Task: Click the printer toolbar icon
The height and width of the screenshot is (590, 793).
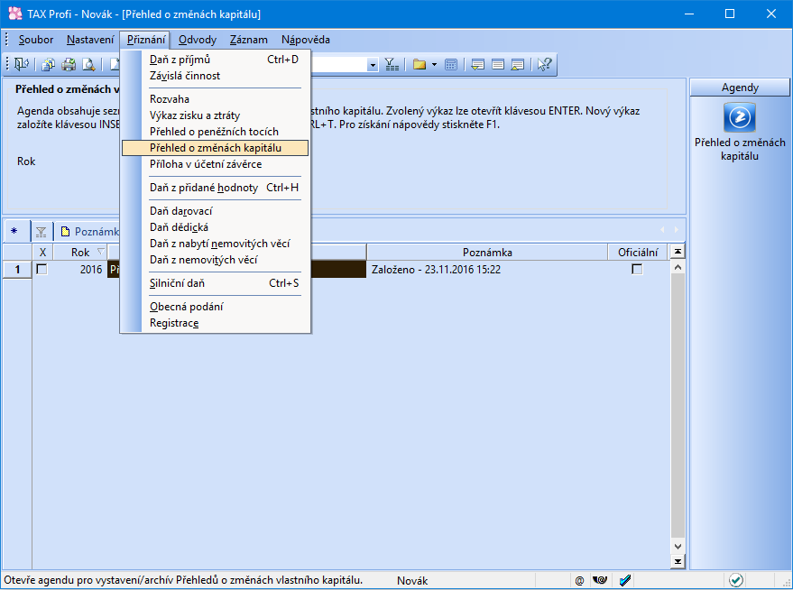Action: point(69,64)
